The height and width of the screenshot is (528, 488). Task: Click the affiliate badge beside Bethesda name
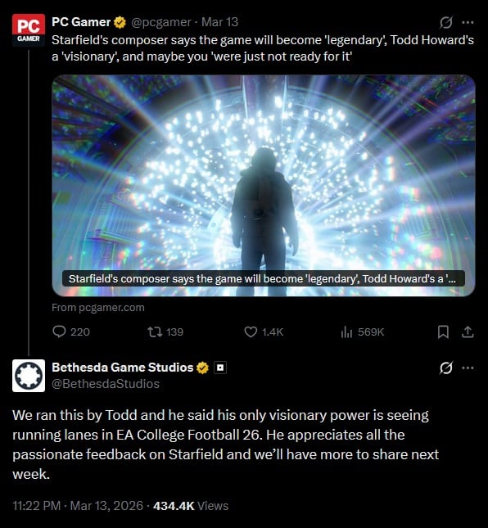(x=220, y=368)
